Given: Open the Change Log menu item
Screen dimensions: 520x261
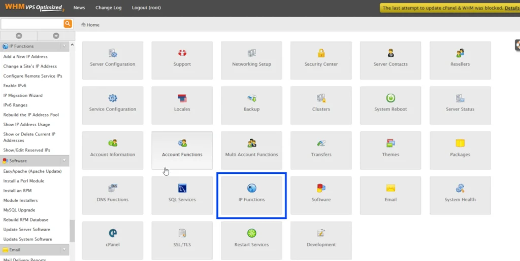Looking at the screenshot, I should click(109, 8).
